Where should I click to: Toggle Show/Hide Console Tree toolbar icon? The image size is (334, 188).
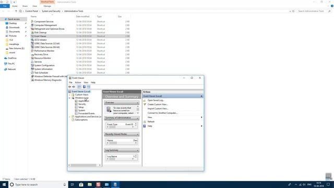[79, 87]
